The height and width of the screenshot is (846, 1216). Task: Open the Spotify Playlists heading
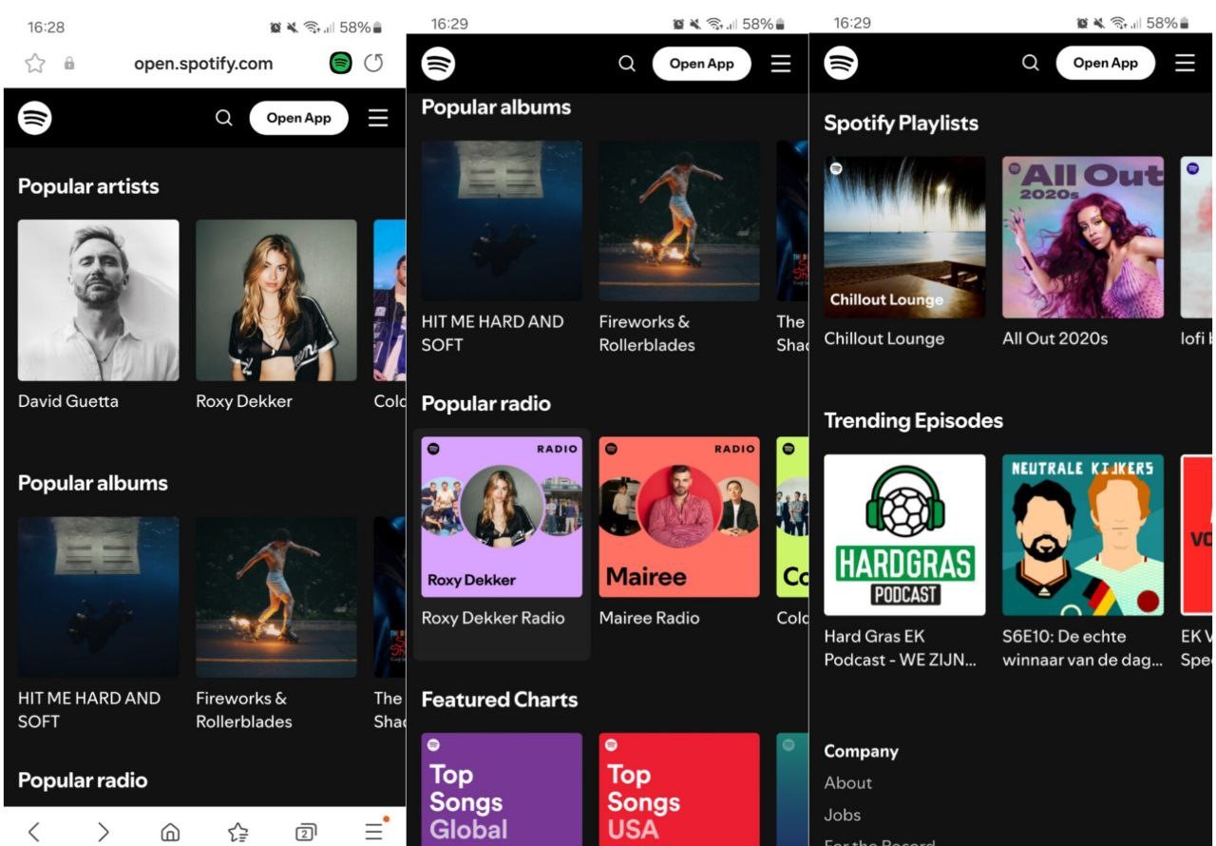901,123
